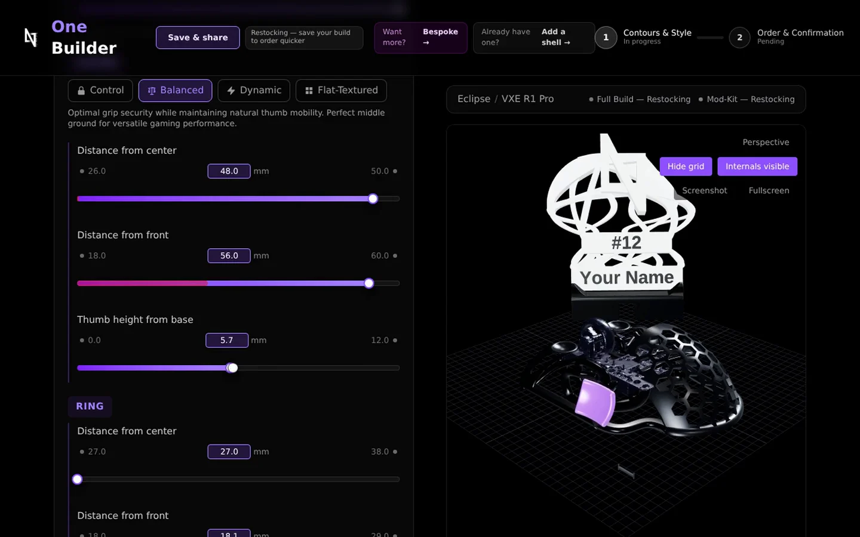The height and width of the screenshot is (537, 860).
Task: Click Save & share button
Action: point(198,38)
